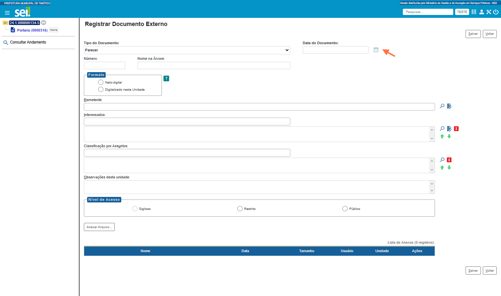The height and width of the screenshot is (296, 501).
Task: Move selected Assunto down
Action: tap(449, 168)
